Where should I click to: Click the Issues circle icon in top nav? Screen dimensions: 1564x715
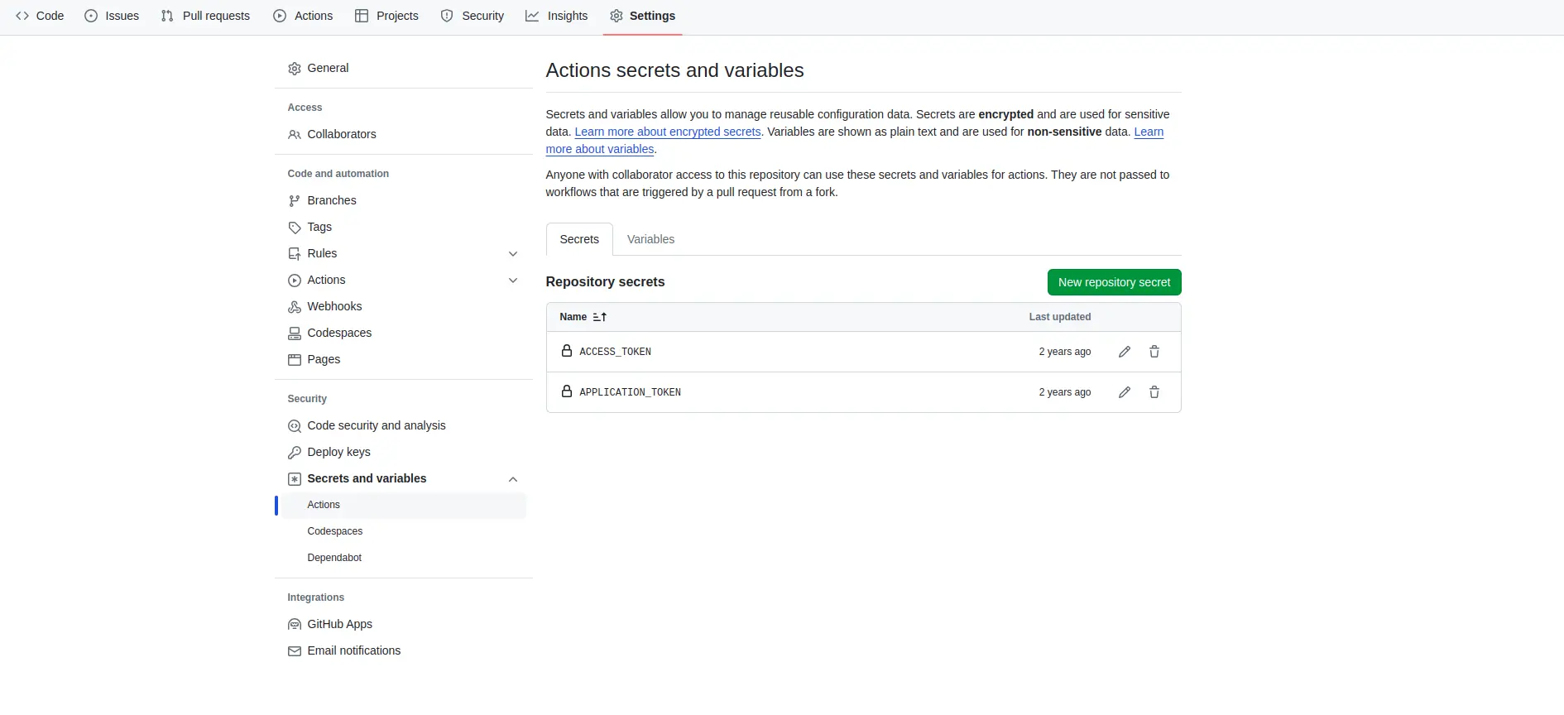coord(91,16)
